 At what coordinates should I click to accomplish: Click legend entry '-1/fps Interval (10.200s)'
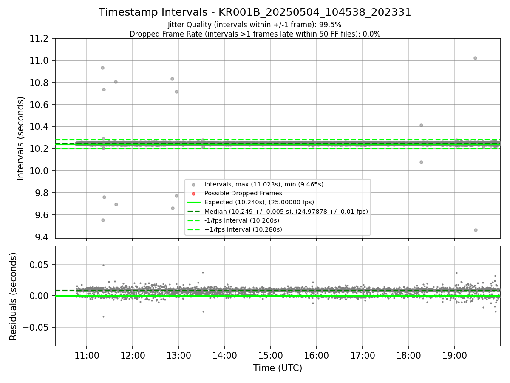242,220
